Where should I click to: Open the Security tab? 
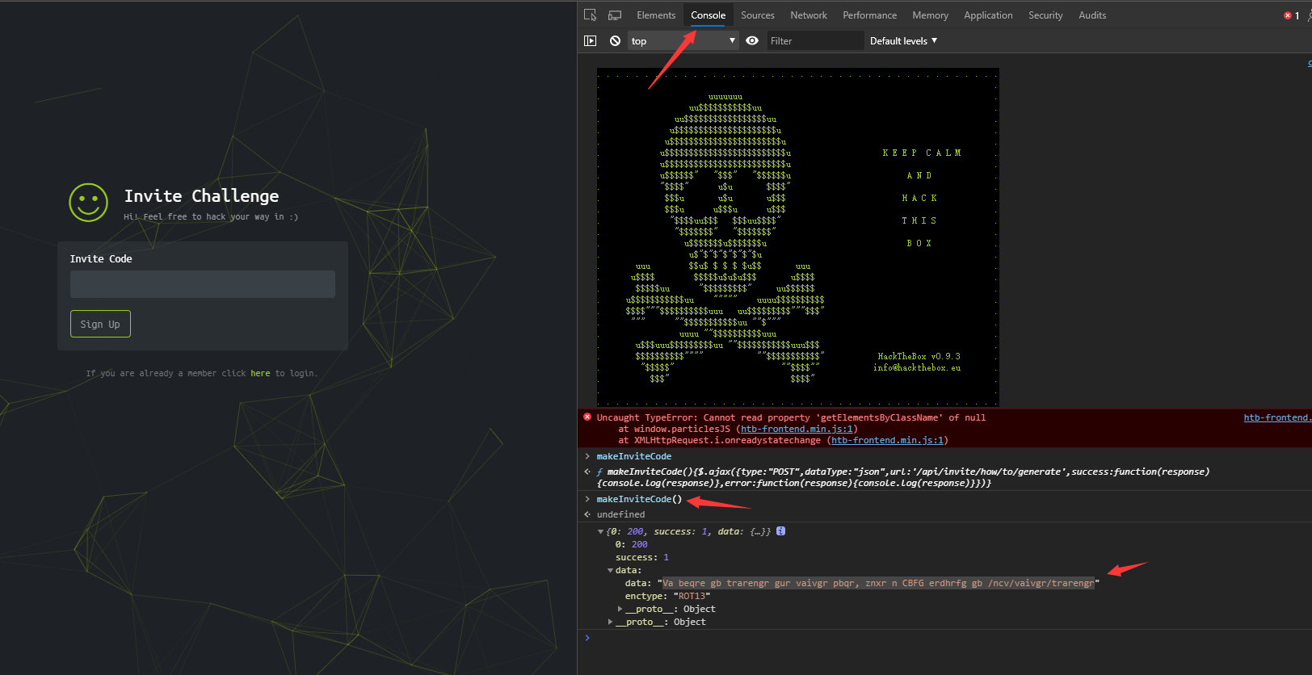point(1045,15)
